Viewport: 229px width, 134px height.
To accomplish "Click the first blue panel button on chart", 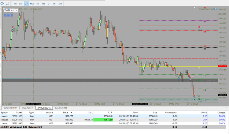I will (5, 15).
